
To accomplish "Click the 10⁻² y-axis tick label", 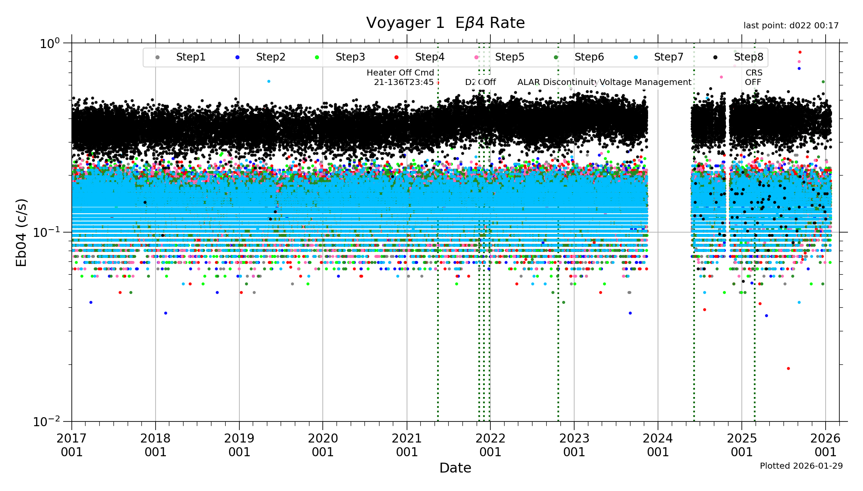I will click(46, 421).
